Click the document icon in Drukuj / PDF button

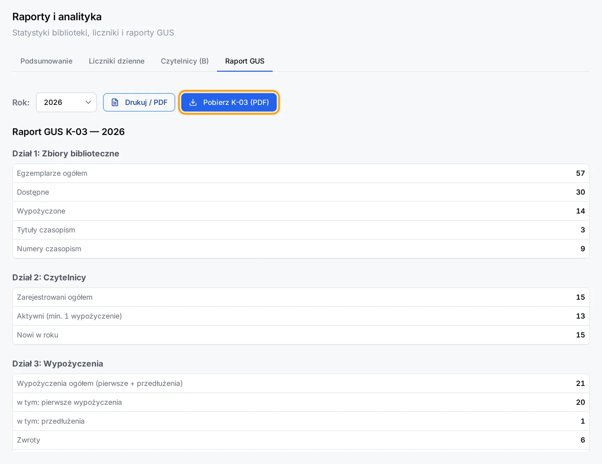(115, 102)
